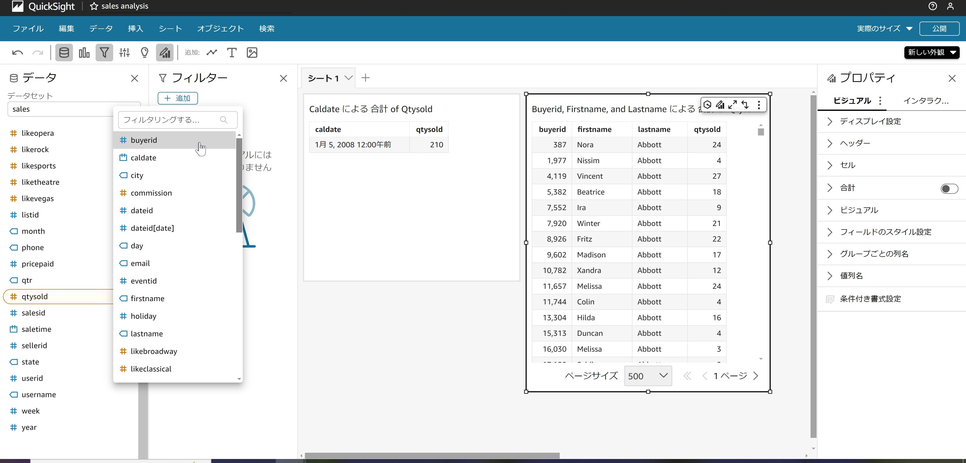Close the フィルター panel
Screen dimensions: 966x463
284,78
